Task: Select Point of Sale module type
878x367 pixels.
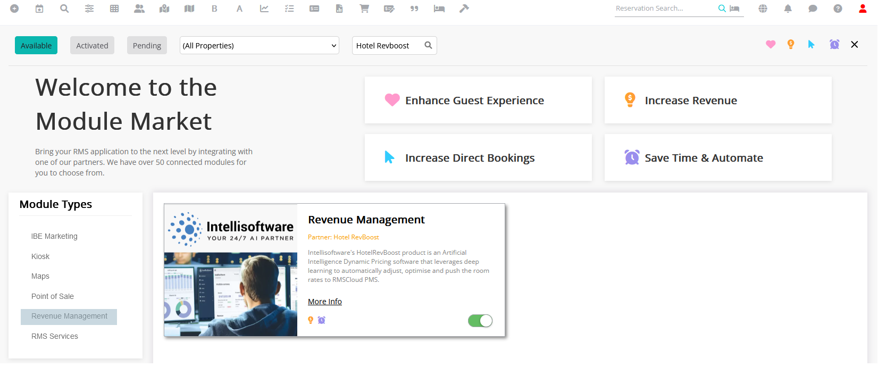Action: 53,296
